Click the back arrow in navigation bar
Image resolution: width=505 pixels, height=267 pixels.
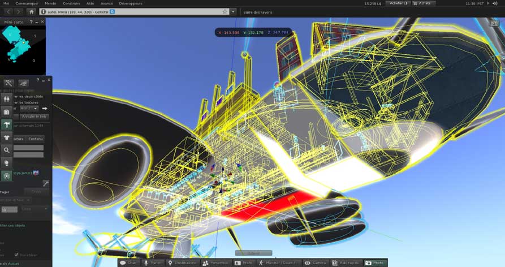(x=7, y=11)
